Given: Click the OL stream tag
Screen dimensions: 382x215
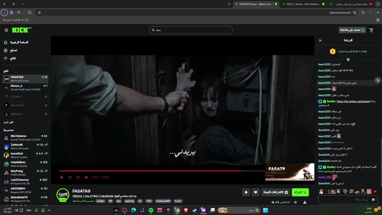Looking at the screenshot, I should point(140,201).
